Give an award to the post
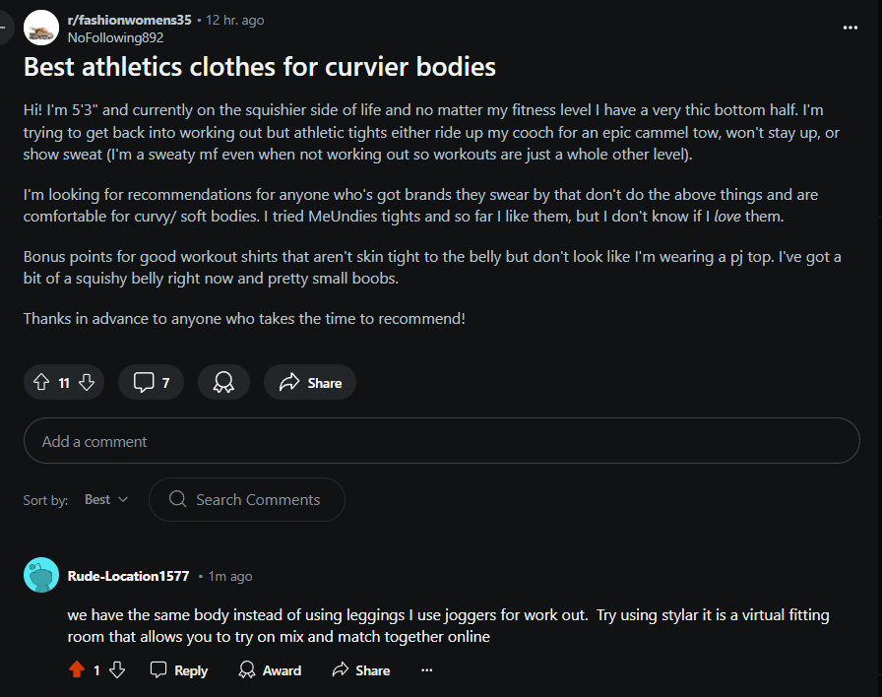 pos(223,383)
